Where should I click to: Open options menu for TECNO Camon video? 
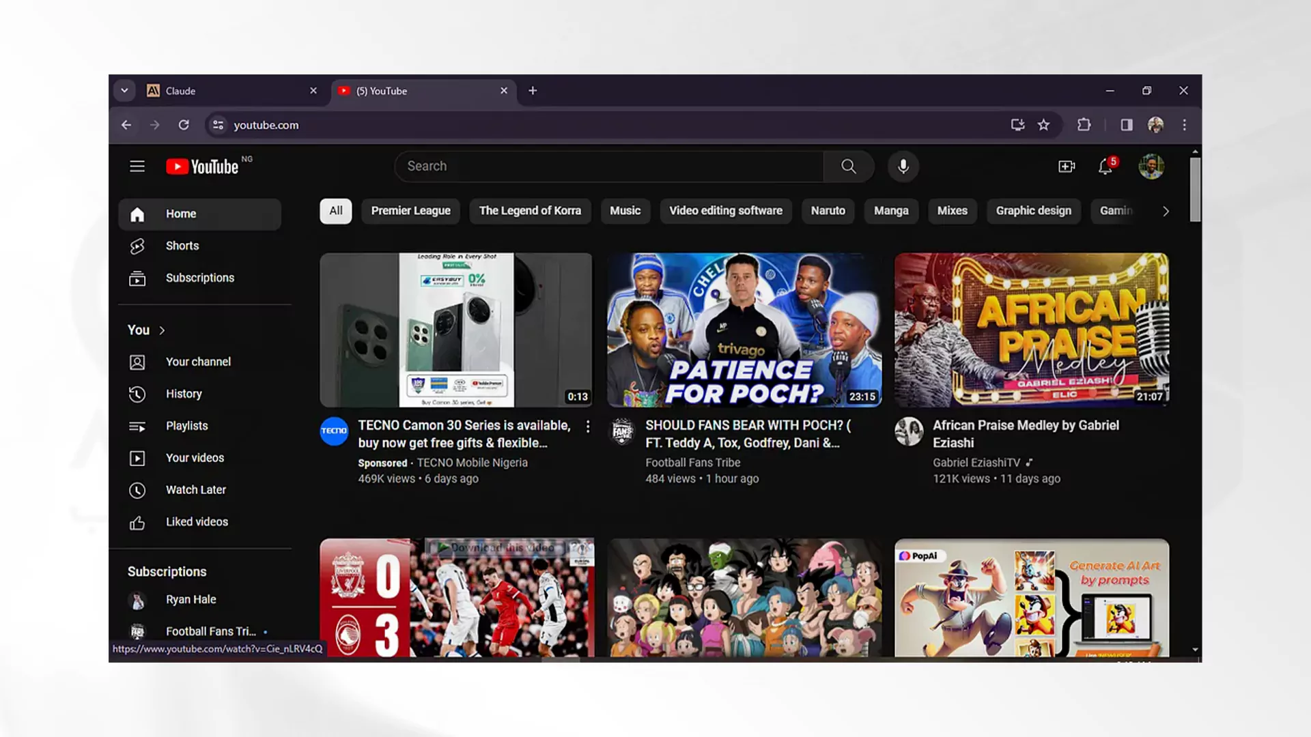click(588, 427)
